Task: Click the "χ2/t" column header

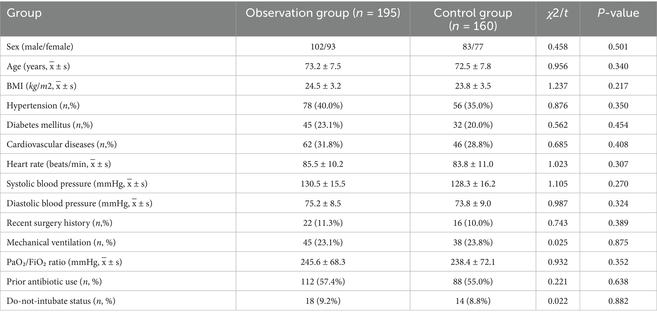Action: point(557,13)
